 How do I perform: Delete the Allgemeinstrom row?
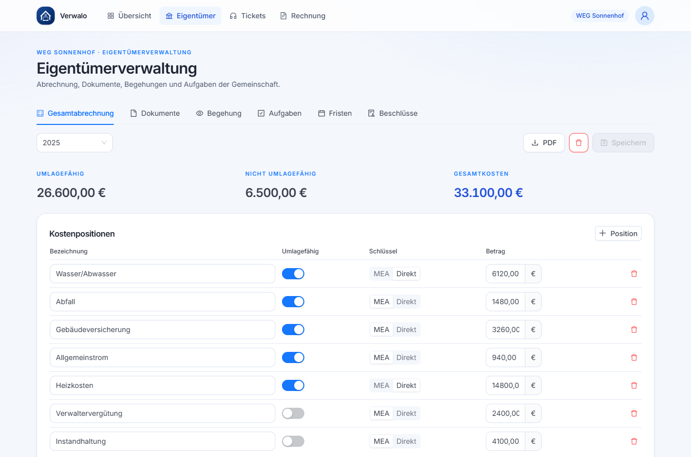tap(634, 357)
